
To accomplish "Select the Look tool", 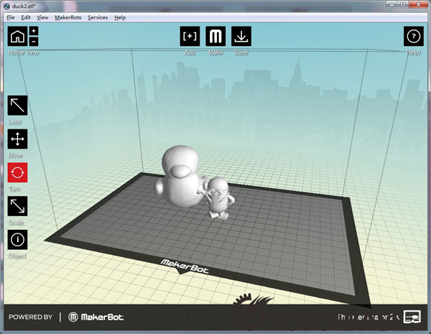I will [x=17, y=105].
